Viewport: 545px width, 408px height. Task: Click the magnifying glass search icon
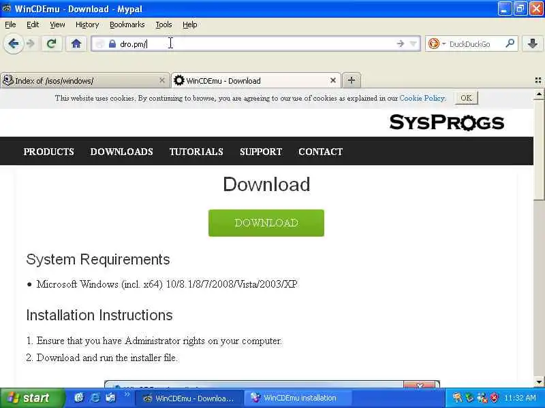coord(510,44)
